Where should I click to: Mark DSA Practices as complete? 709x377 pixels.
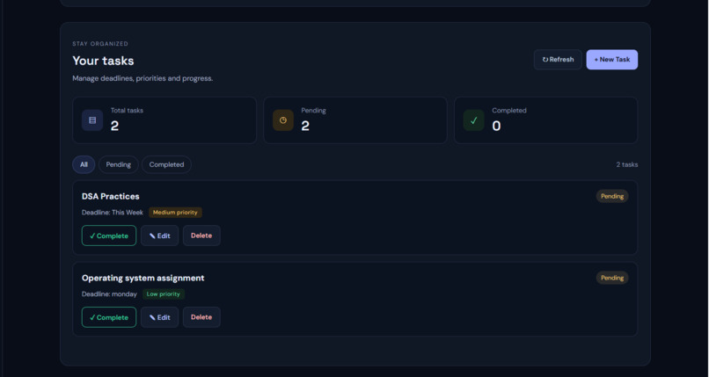[109, 236]
